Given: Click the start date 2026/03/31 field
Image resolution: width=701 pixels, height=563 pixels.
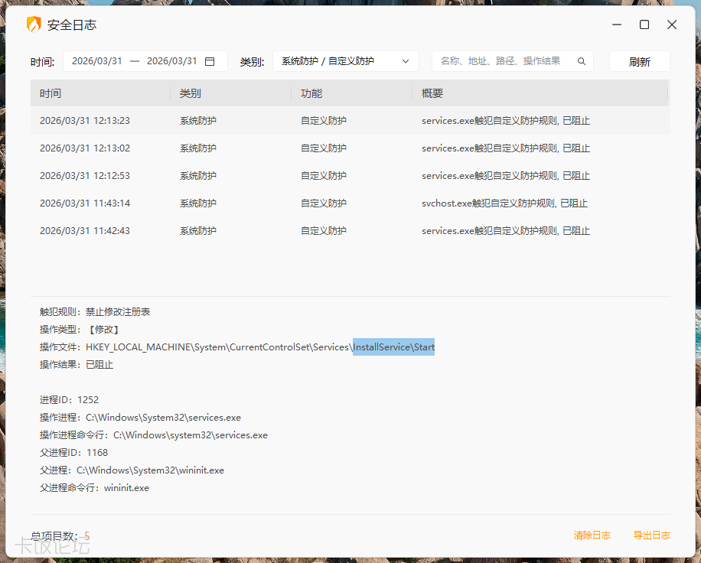Looking at the screenshot, I should (x=97, y=61).
